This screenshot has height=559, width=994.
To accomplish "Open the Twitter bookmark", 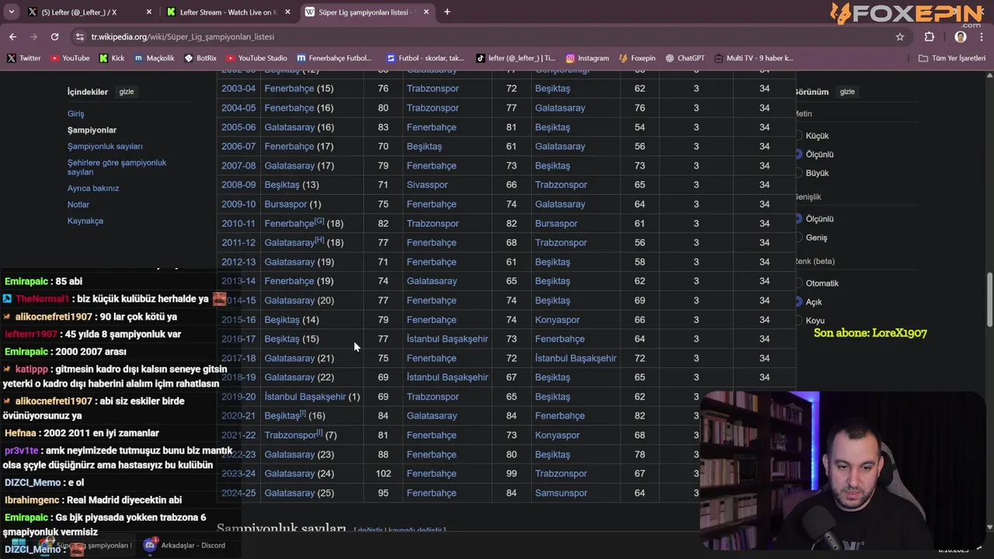I will [24, 58].
